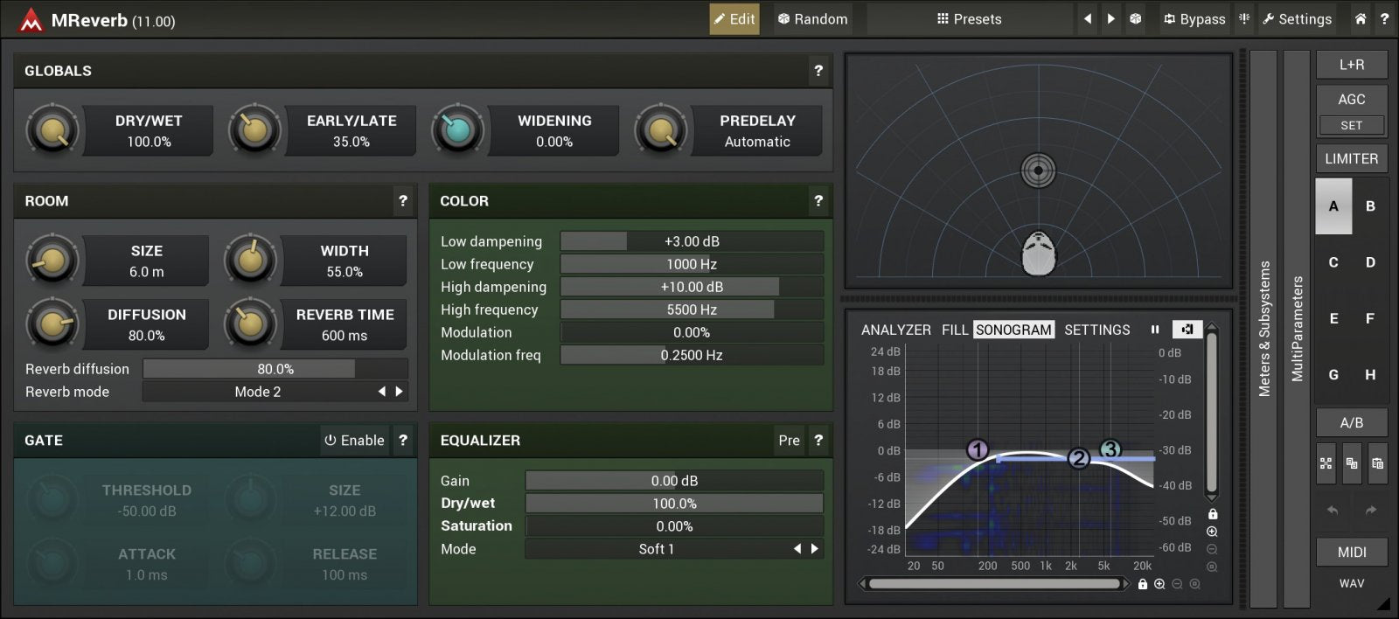The image size is (1399, 619).
Task: Toggle the Gate Enable button
Action: (354, 440)
